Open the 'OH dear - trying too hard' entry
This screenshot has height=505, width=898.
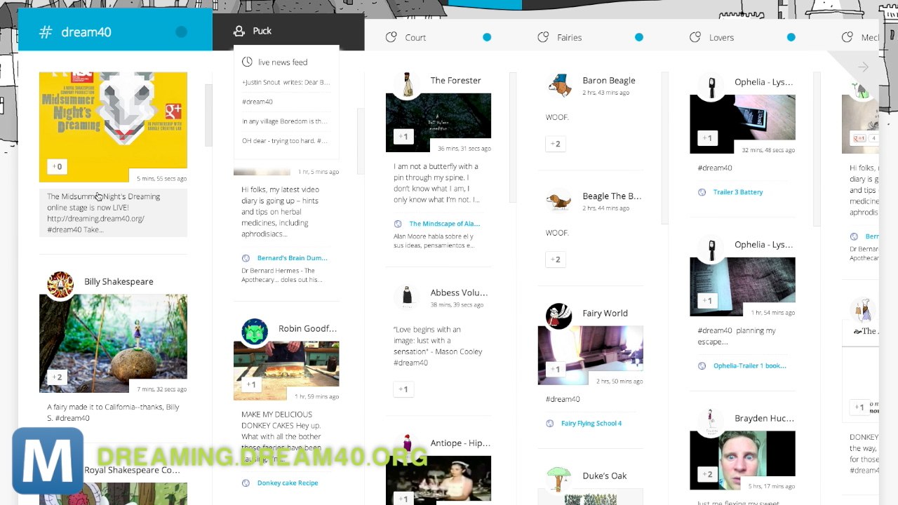coord(285,141)
